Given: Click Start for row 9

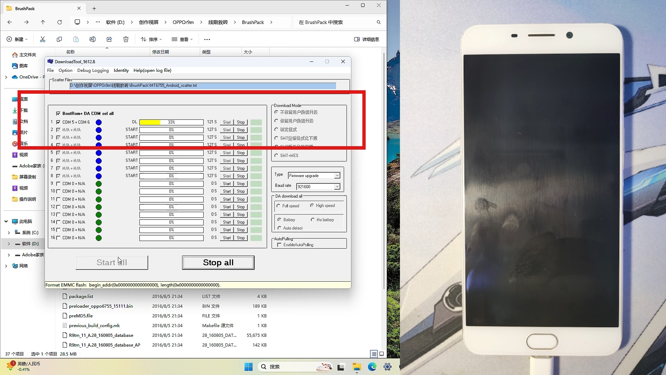Looking at the screenshot, I should 227,184.
